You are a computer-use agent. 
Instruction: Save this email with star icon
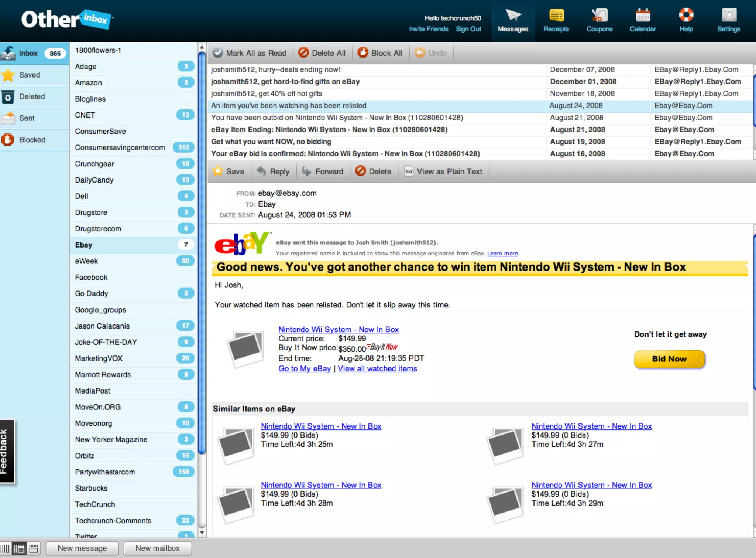tap(218, 171)
